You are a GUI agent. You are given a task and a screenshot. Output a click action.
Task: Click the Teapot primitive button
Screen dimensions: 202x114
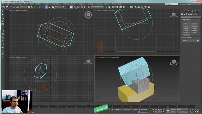point(186,33)
